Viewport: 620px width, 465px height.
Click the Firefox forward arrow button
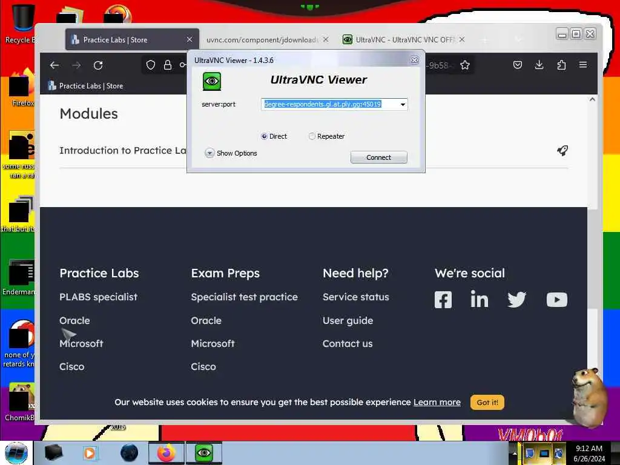[76, 65]
